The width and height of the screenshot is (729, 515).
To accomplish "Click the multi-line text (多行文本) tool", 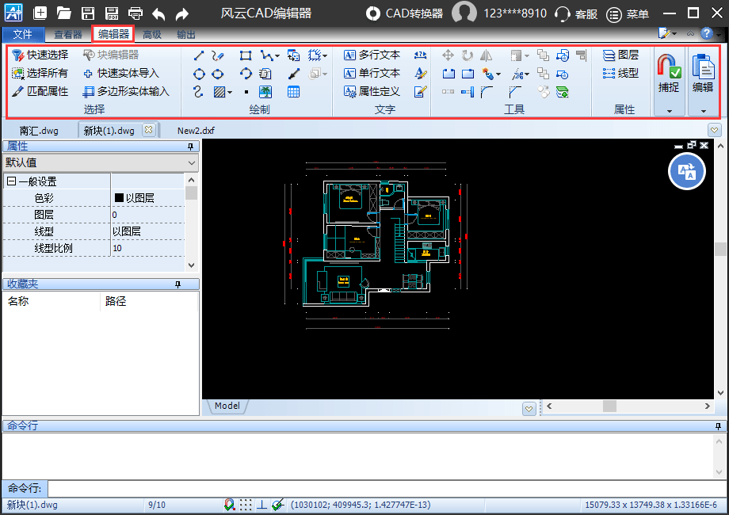I will click(372, 55).
